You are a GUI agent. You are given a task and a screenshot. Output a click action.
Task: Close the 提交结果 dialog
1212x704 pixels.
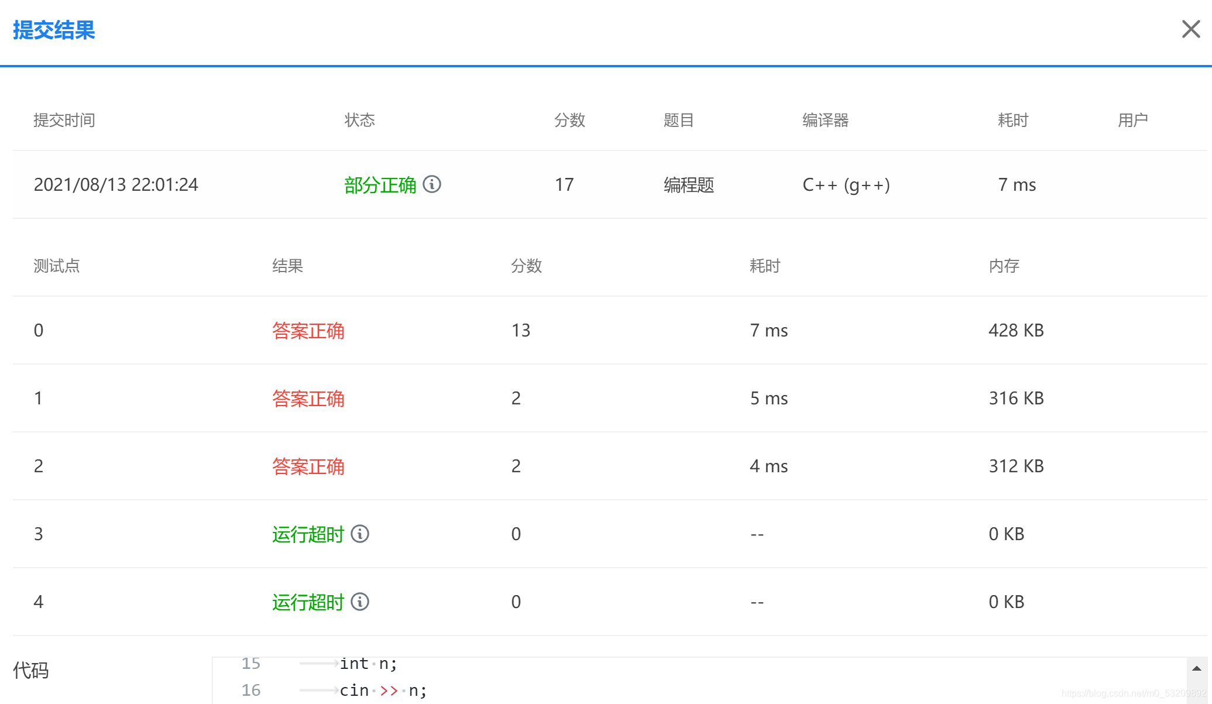coord(1190,29)
